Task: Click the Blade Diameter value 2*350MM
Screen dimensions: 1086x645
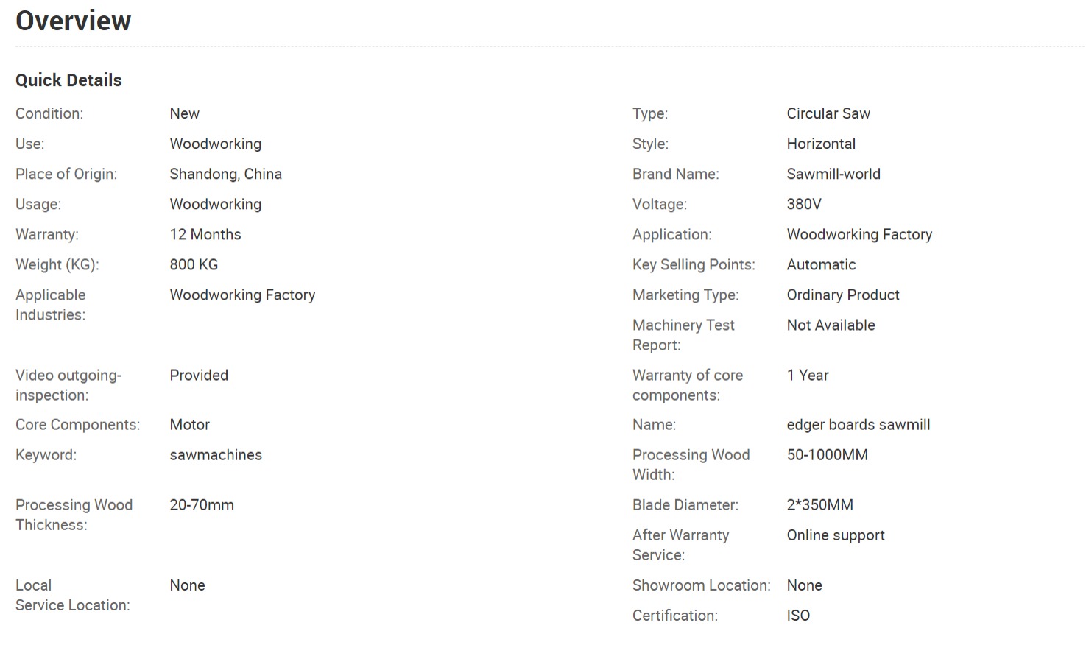Action: point(819,505)
